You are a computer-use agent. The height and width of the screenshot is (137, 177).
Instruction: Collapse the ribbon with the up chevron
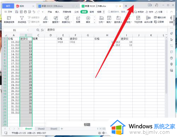[171, 12]
